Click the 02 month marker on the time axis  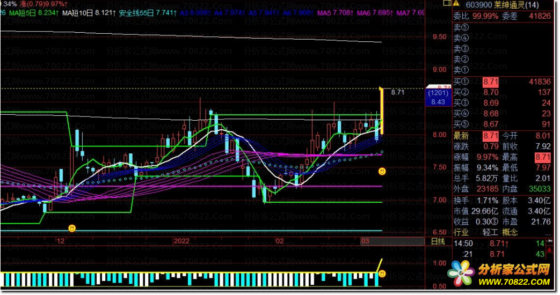[279, 241]
